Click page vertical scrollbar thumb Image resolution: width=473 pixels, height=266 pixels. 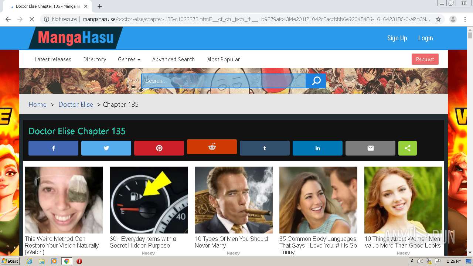click(x=470, y=35)
